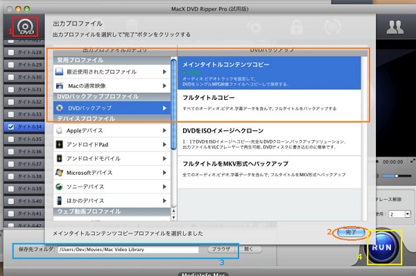Click the Apple logo icon

click(60, 130)
